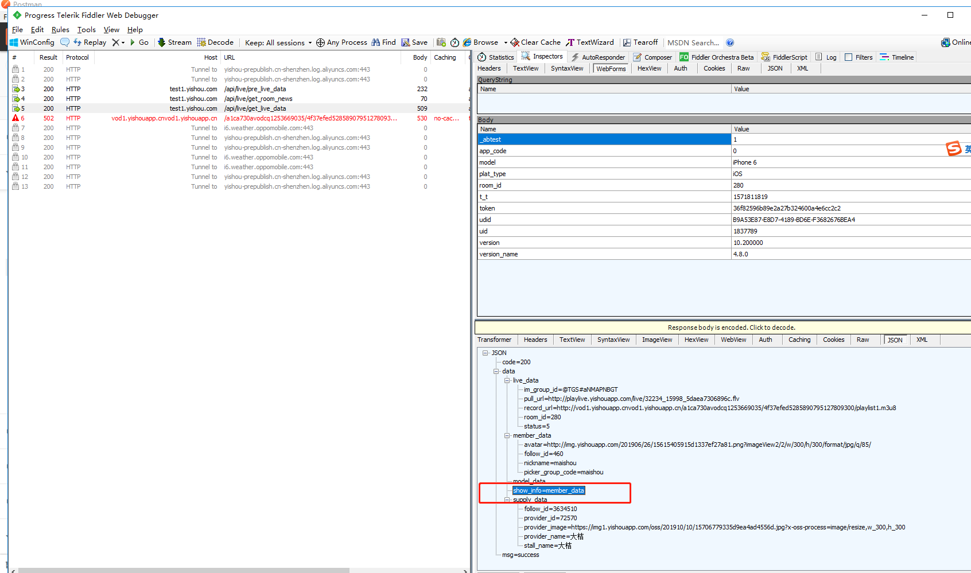
Task: Click the Go resume button
Action: (x=139, y=42)
